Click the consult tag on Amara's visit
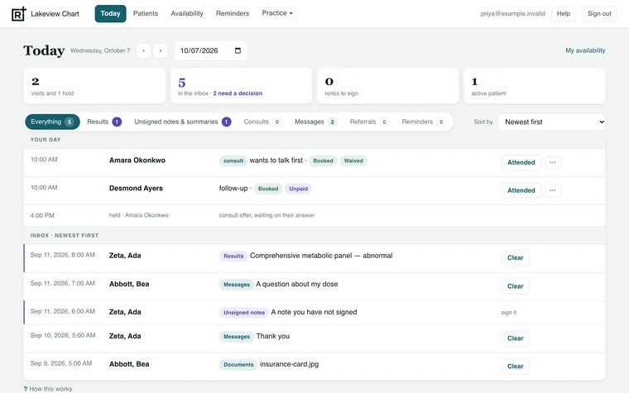This screenshot has height=393, width=629. (233, 161)
